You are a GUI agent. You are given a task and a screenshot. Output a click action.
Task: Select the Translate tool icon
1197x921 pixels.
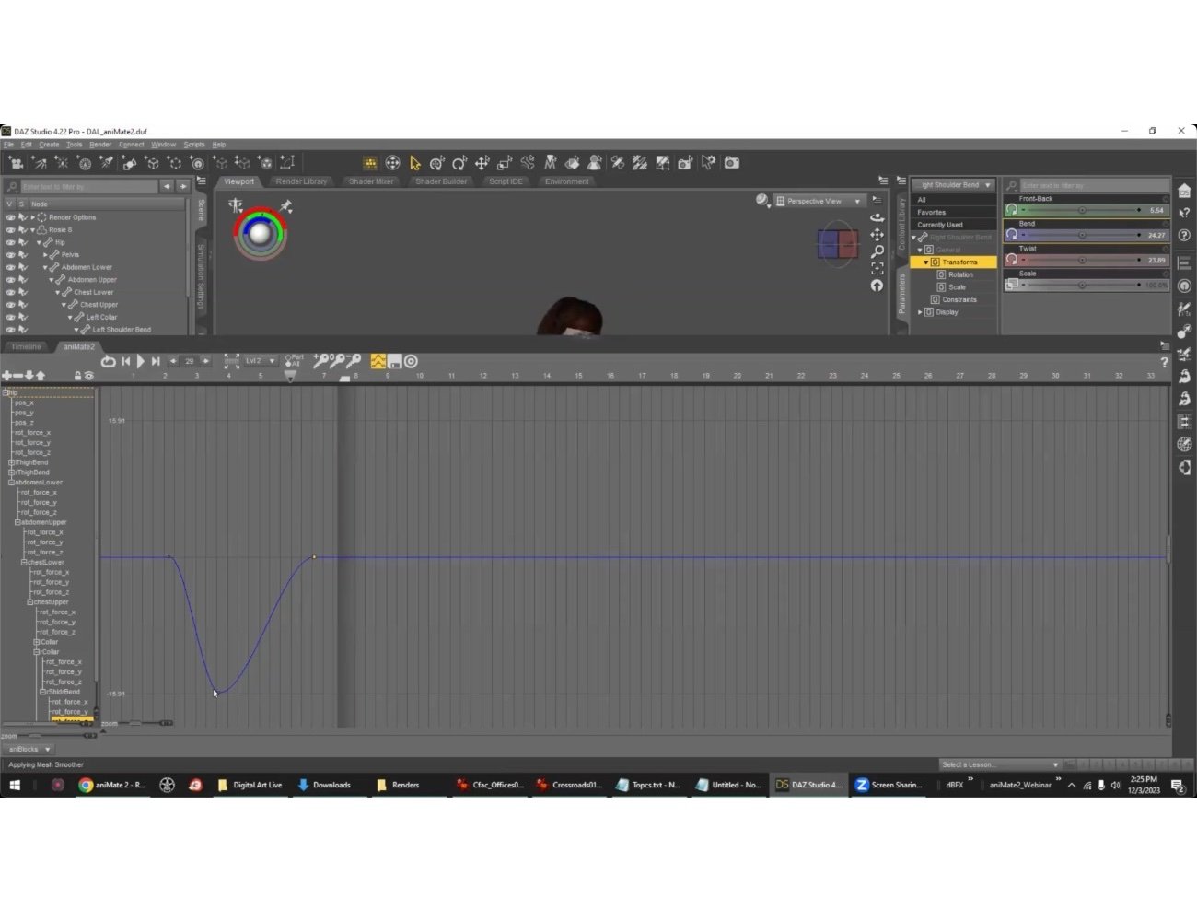pyautogui.click(x=482, y=164)
